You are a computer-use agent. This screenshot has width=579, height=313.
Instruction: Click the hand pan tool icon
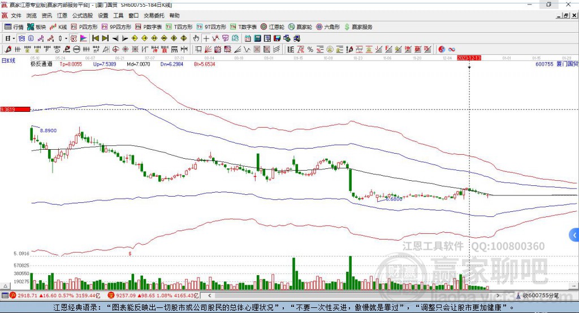[196, 38]
